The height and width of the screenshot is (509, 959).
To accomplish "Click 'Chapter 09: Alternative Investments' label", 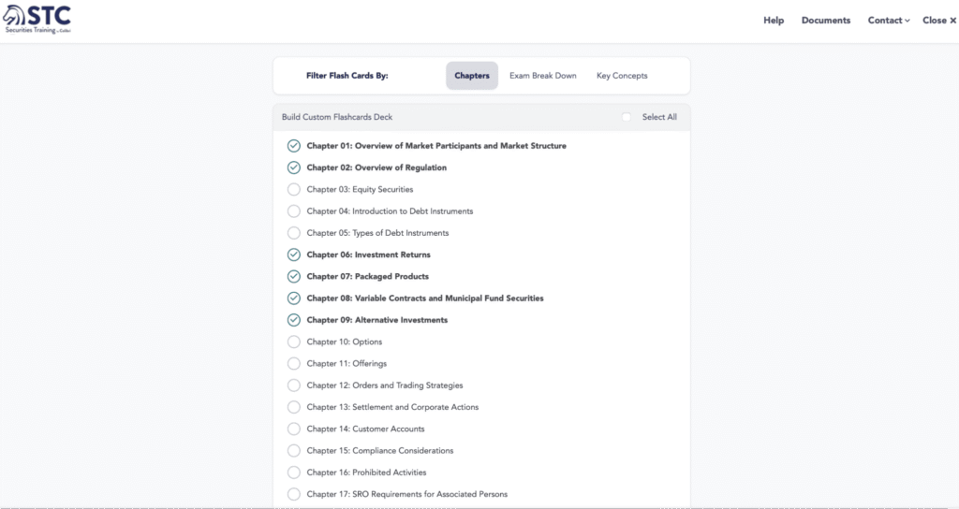I will coord(376,320).
